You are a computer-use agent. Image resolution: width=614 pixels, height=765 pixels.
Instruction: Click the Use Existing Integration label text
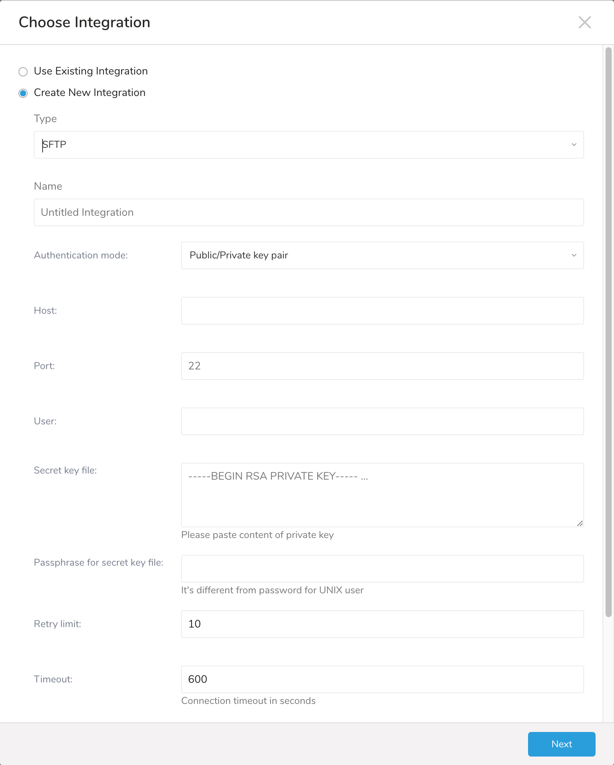click(x=91, y=71)
